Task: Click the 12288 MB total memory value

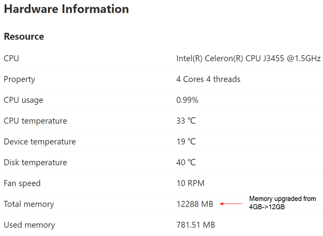Action: [x=195, y=204]
